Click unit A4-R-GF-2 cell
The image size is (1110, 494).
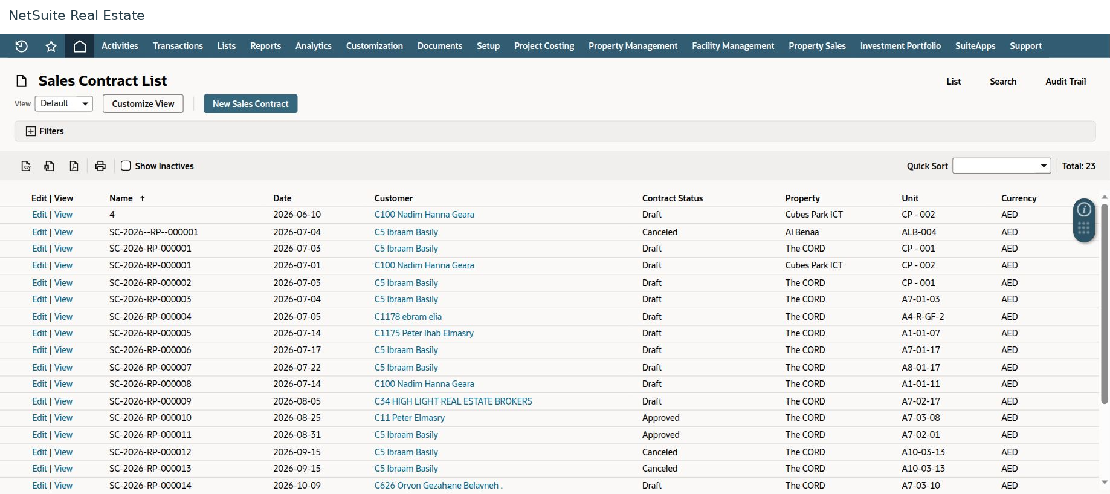(923, 317)
